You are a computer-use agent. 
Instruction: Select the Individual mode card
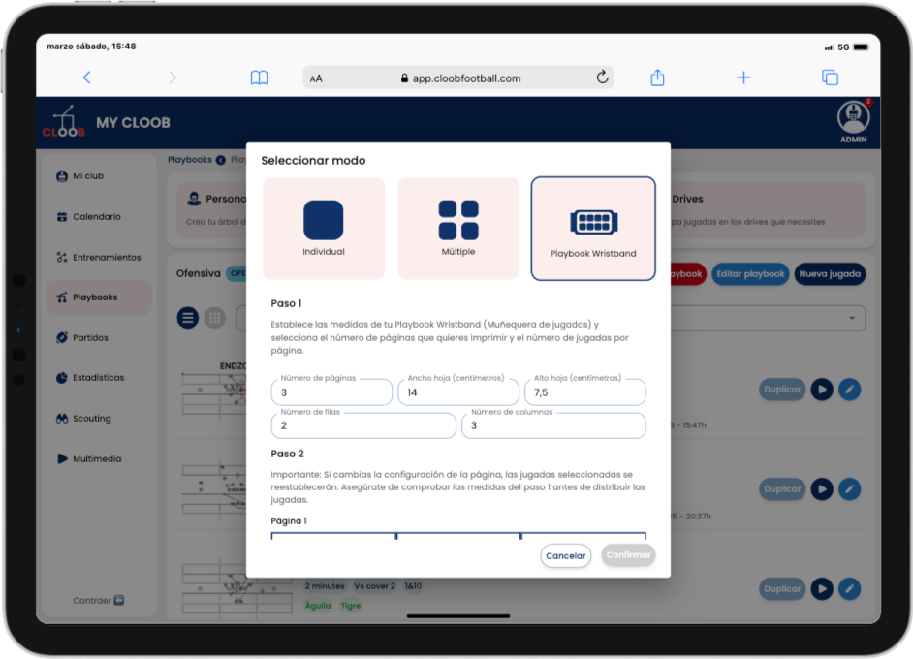pyautogui.click(x=323, y=229)
